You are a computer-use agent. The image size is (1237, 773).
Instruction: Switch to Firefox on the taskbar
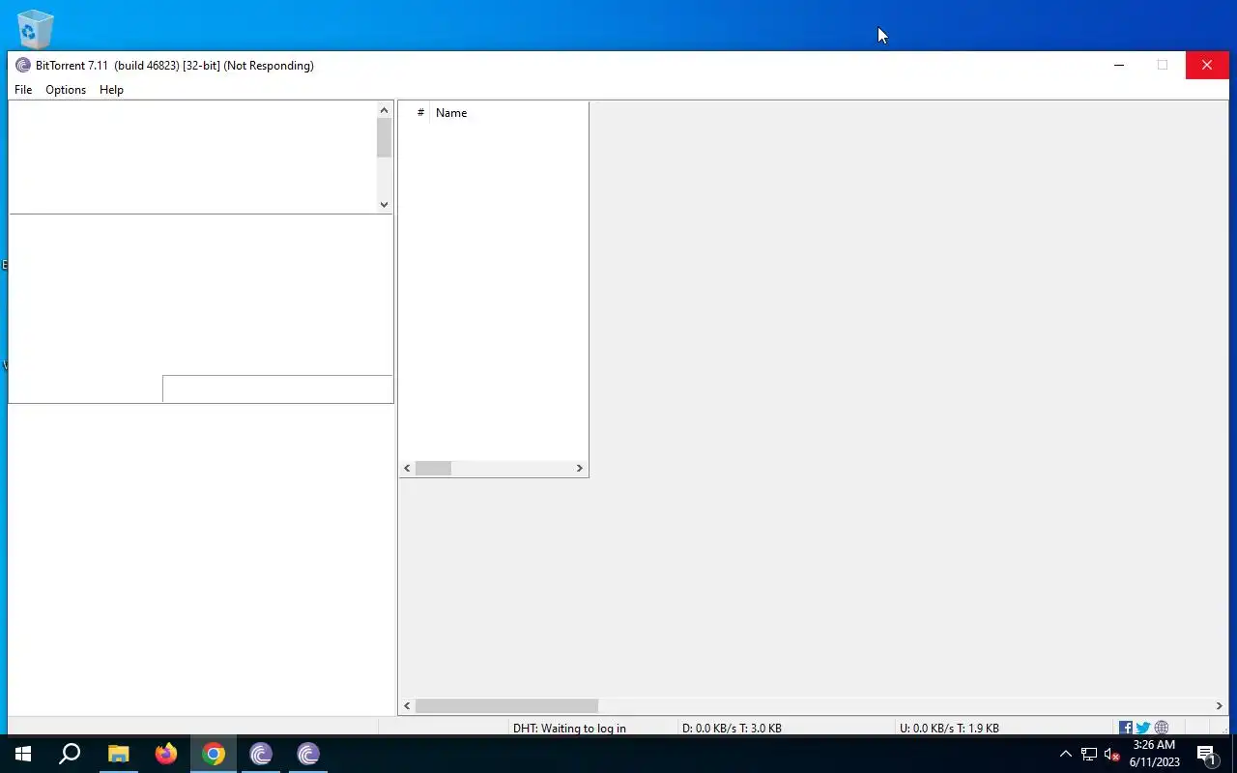click(166, 754)
